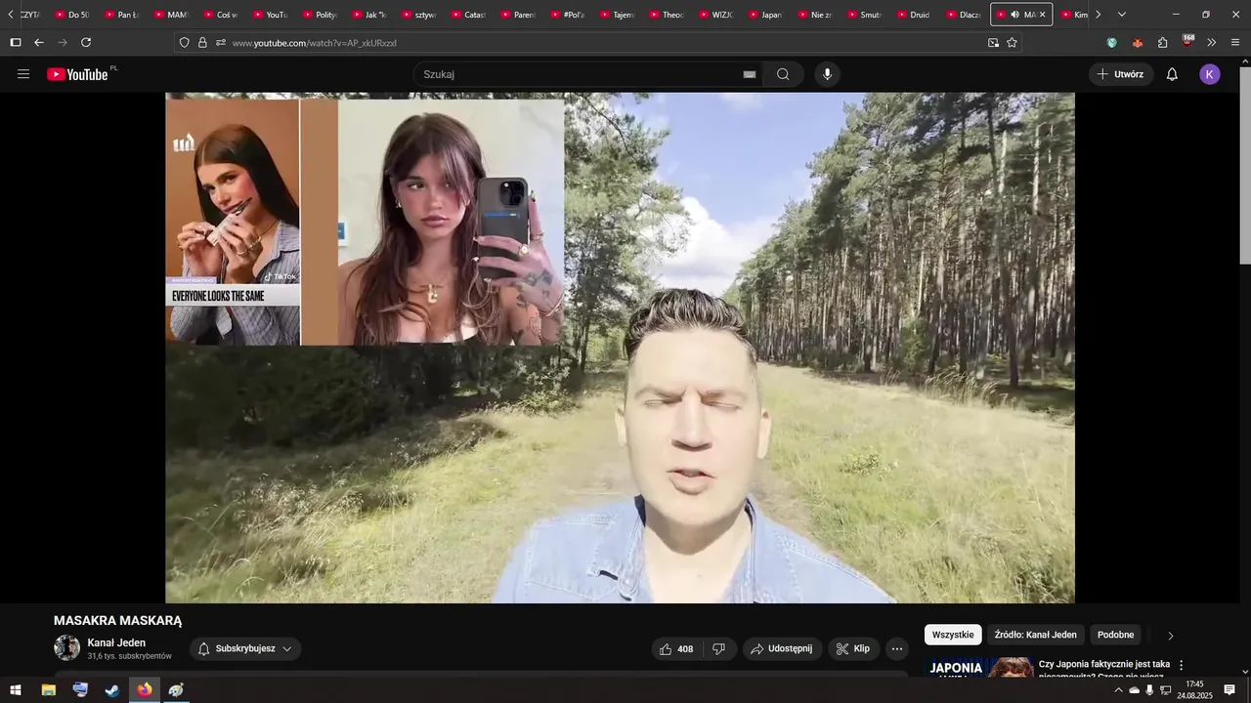Click Firefox icon in the taskbar

(145, 690)
